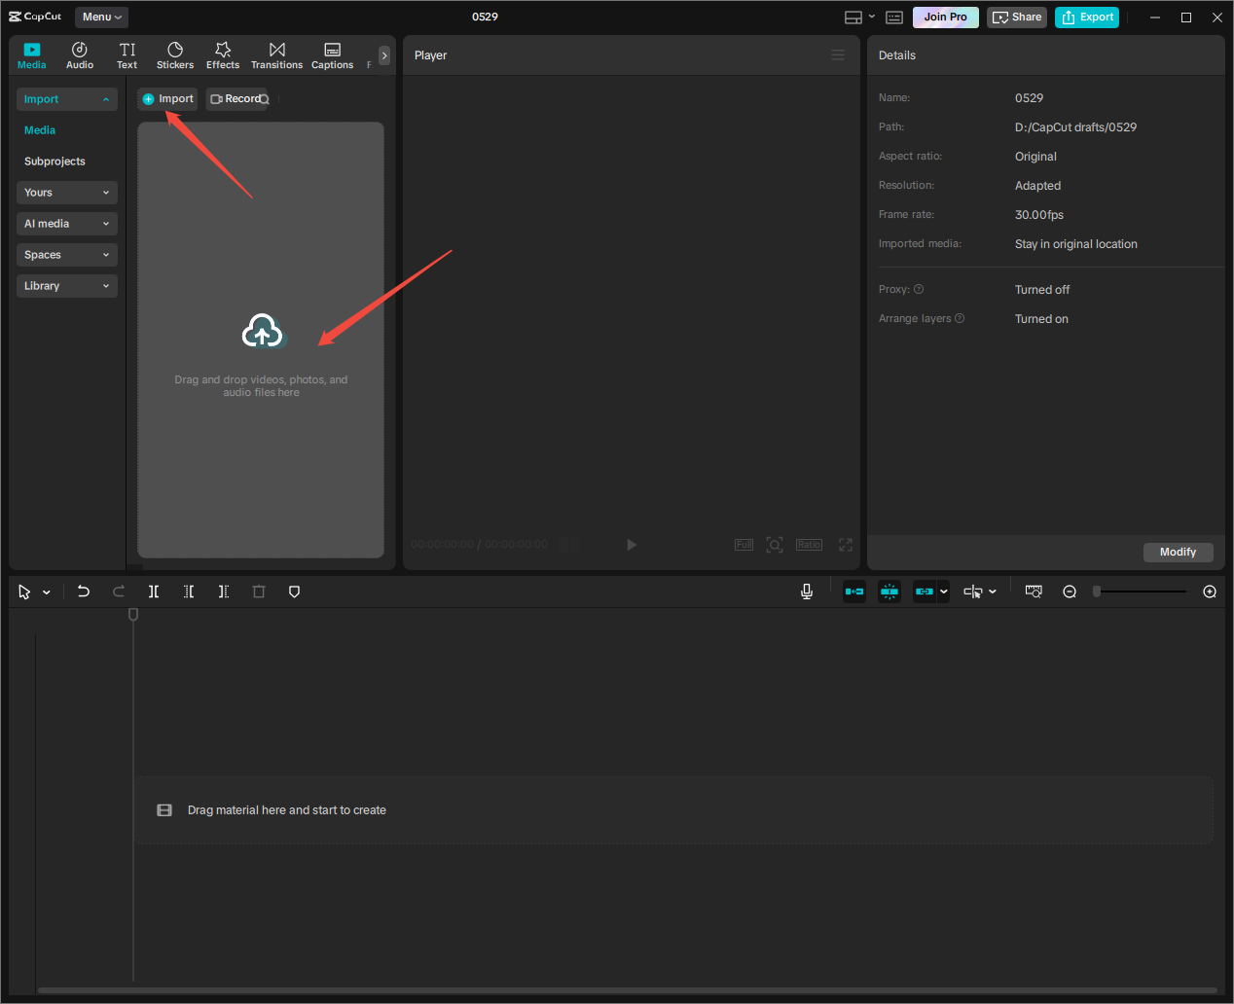
Task: Click the Undo icon in the timeline toolbar
Action: pyautogui.click(x=83, y=591)
